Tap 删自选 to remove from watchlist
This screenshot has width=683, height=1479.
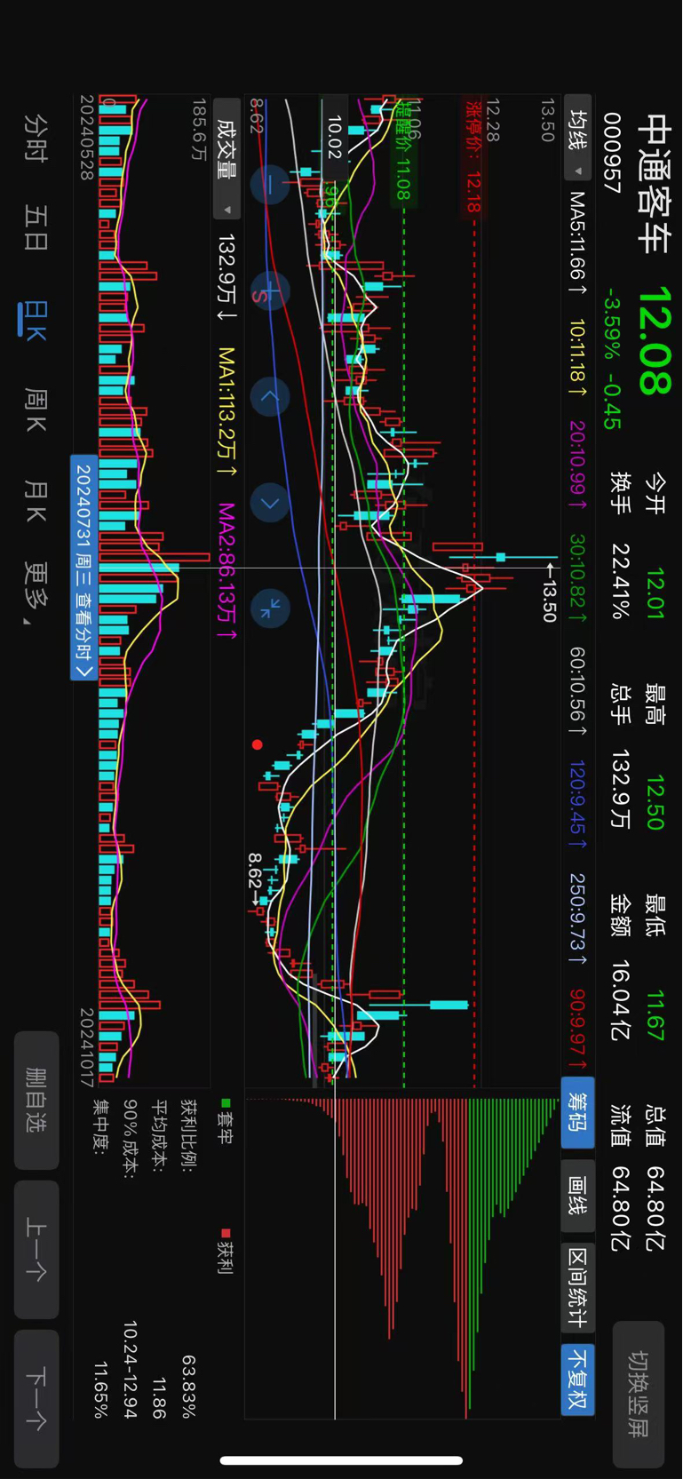[36, 1100]
